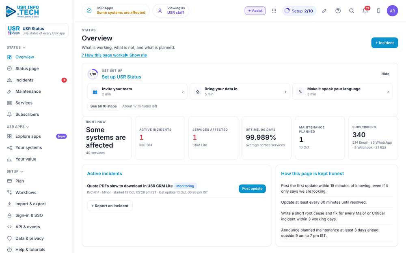Open Explore apps menu item
This screenshot has width=406, height=253.
(37, 136)
